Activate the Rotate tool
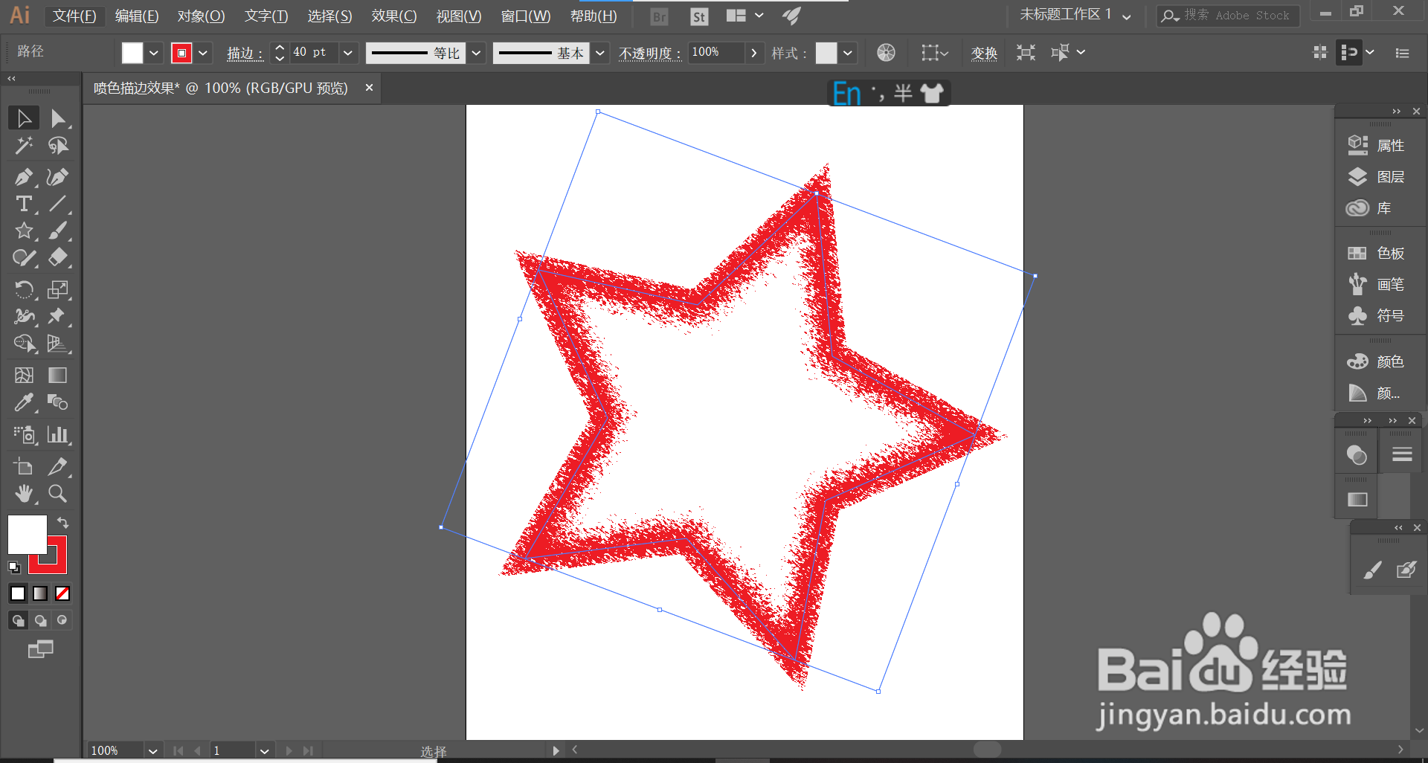Viewport: 1428px width, 763px height. (x=24, y=289)
